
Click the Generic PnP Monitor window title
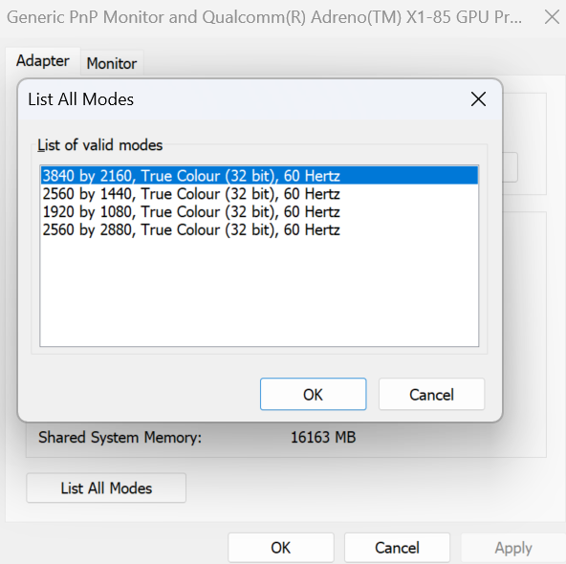tap(264, 17)
